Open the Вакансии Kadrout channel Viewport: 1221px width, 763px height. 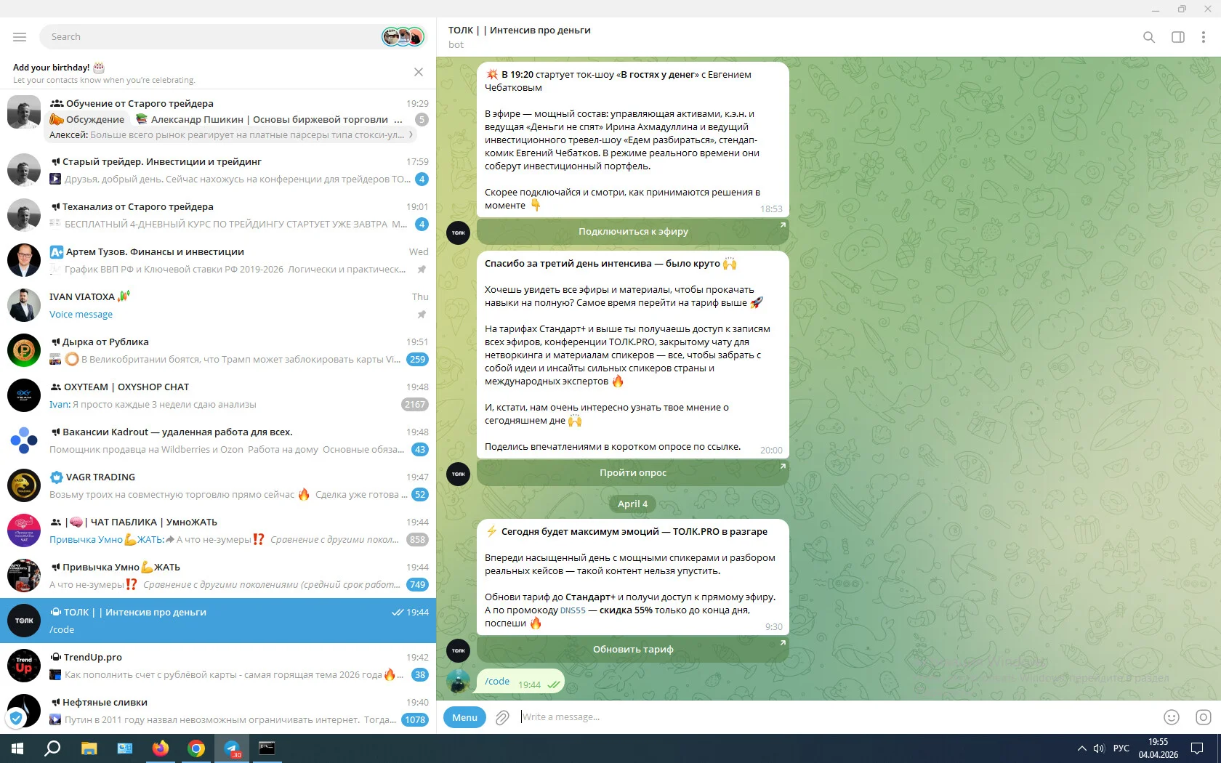click(x=218, y=440)
